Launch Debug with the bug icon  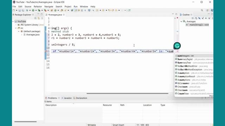[27, 10]
